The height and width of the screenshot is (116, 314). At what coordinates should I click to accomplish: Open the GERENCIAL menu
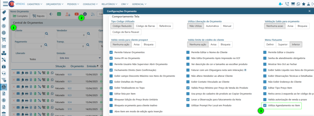pyautogui.click(x=139, y=4)
